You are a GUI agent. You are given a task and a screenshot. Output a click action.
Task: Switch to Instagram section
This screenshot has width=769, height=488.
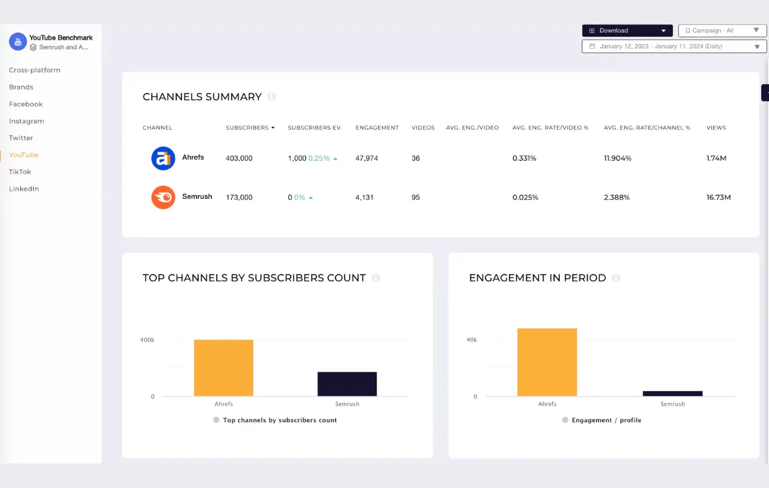pyautogui.click(x=27, y=121)
